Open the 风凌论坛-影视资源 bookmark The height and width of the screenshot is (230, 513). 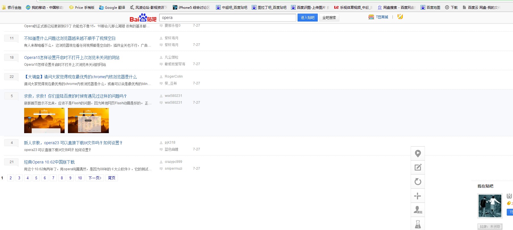(149, 8)
